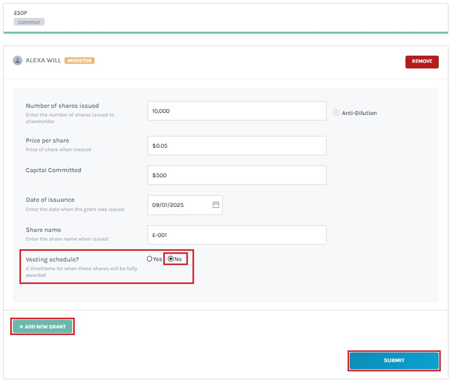The height and width of the screenshot is (380, 450).
Task: Click the ALEXA WILL name label
Action: click(x=44, y=61)
